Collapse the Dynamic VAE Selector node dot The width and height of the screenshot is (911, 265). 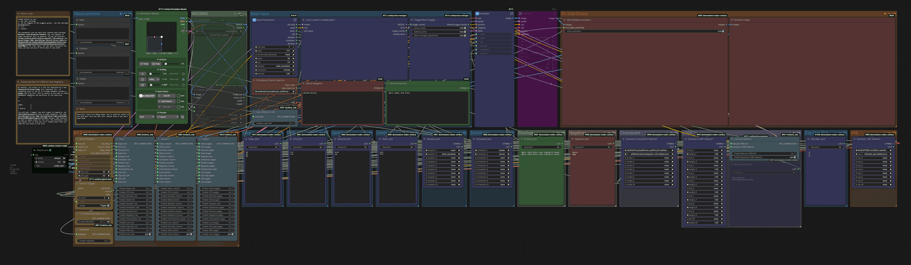click(x=854, y=139)
